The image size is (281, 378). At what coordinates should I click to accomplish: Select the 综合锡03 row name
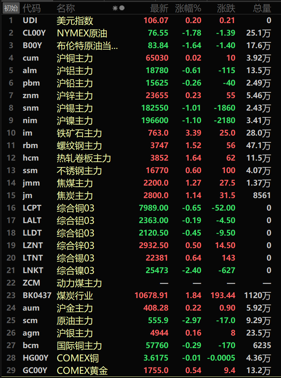(x=75, y=258)
